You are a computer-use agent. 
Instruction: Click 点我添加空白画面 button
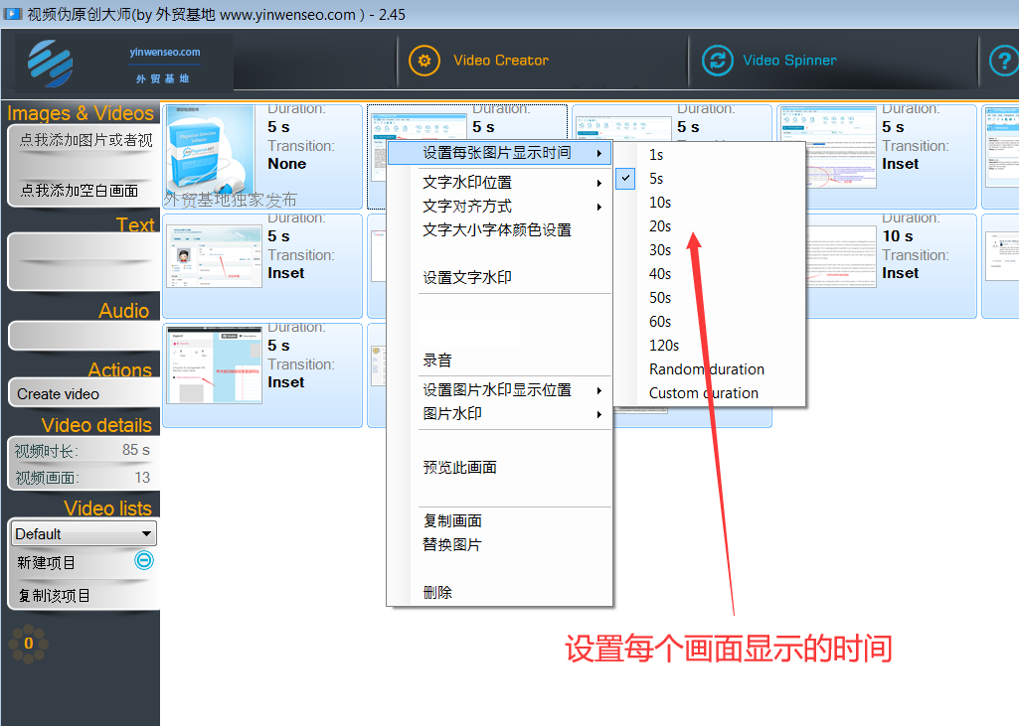click(80, 191)
